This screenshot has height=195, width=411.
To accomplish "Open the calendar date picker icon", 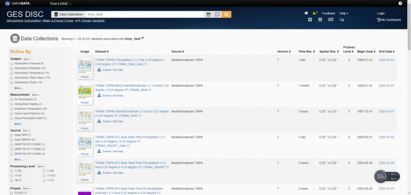I will 209,14.
